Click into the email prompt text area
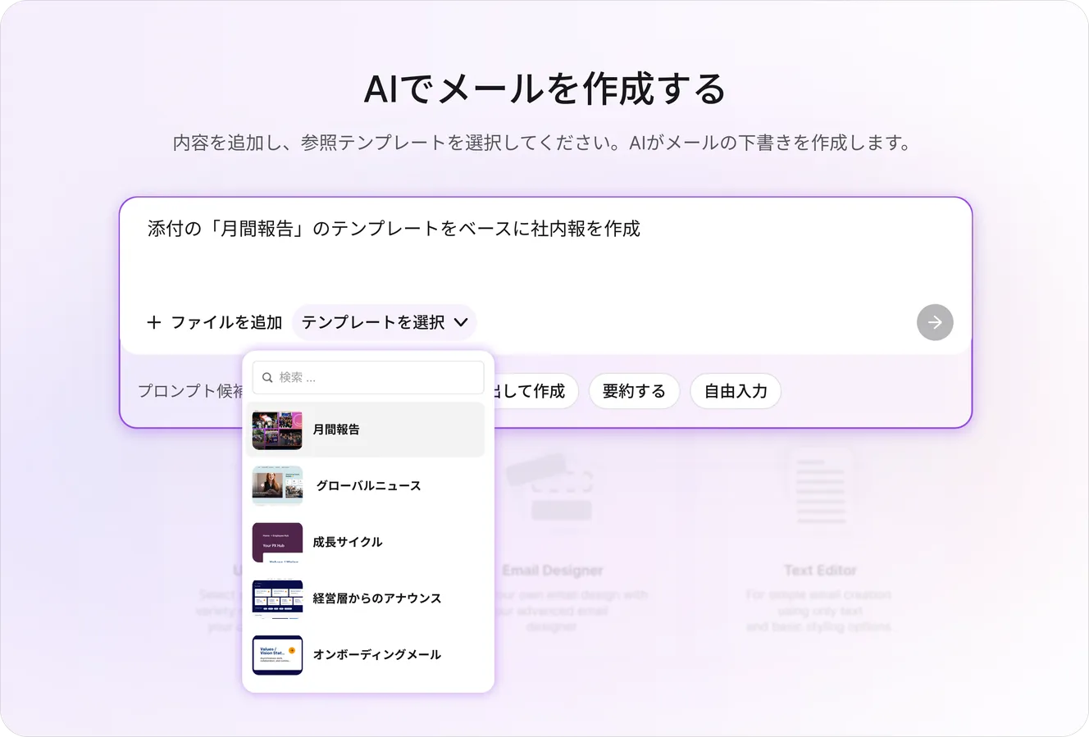Screen dimensions: 1089x737 pyautogui.click(x=545, y=250)
